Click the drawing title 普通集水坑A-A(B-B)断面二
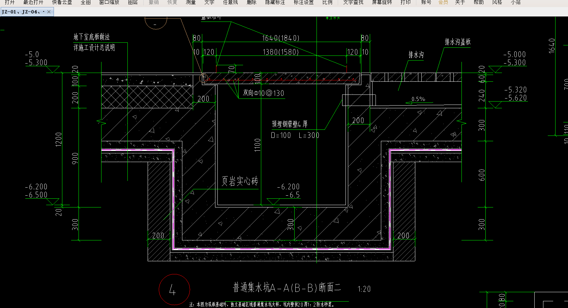This screenshot has height=308, width=568. tap(287, 288)
